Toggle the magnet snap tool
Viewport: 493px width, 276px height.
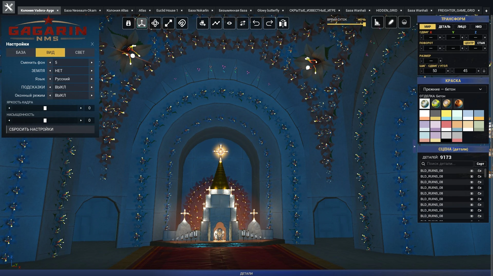182,23
